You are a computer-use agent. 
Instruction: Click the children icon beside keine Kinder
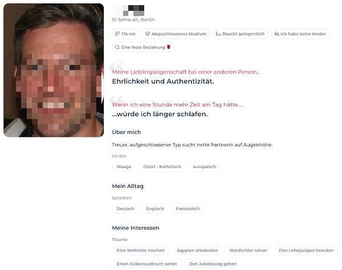pyautogui.click(x=276, y=34)
